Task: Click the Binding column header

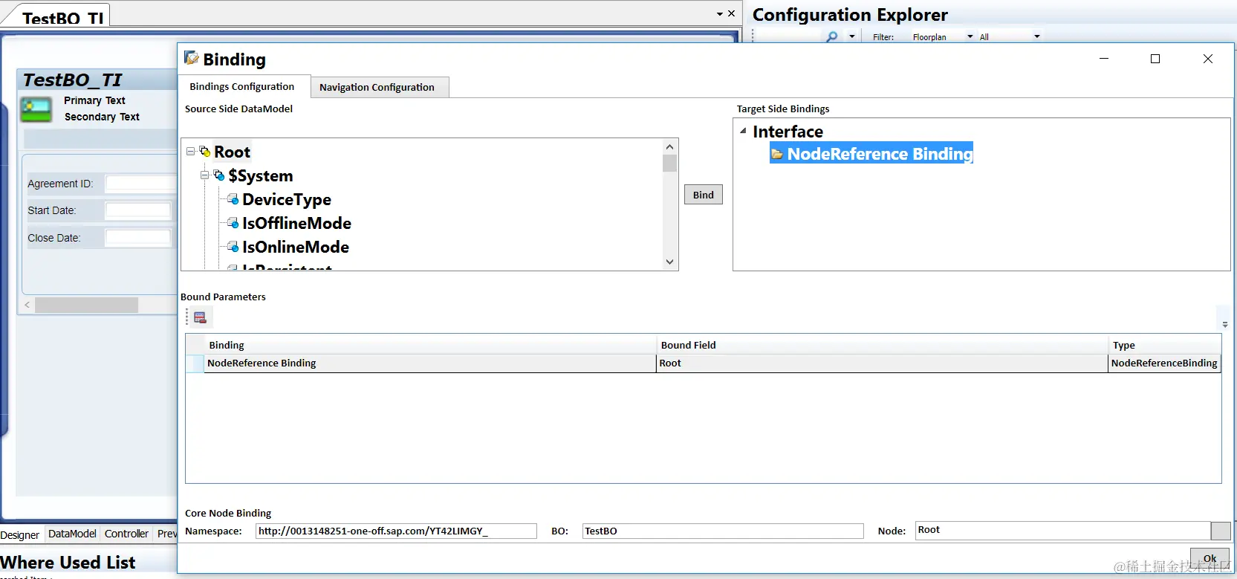Action: (x=429, y=345)
